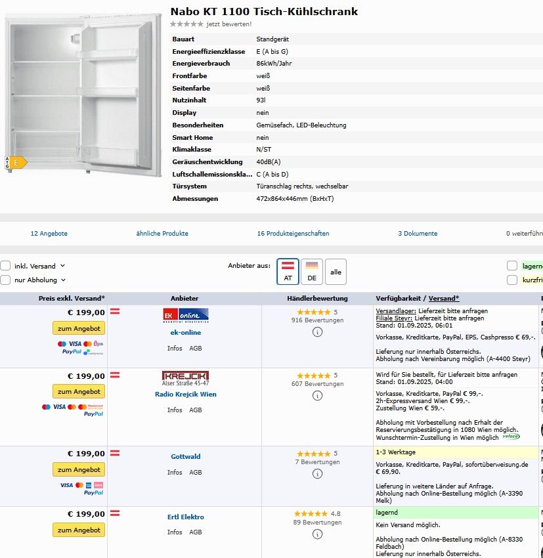Click the Nabo KT 1100 product title
The height and width of the screenshot is (558, 543).
(264, 11)
